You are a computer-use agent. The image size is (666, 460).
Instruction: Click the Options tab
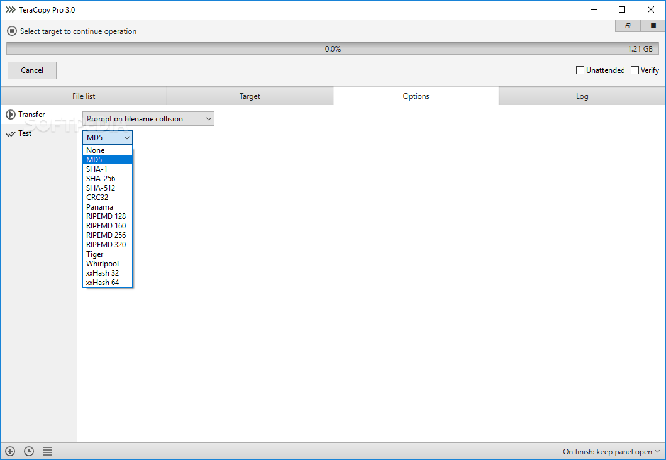pyautogui.click(x=416, y=96)
